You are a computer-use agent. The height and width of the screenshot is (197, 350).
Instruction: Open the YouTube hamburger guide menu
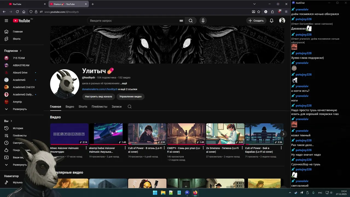[x=6, y=21]
